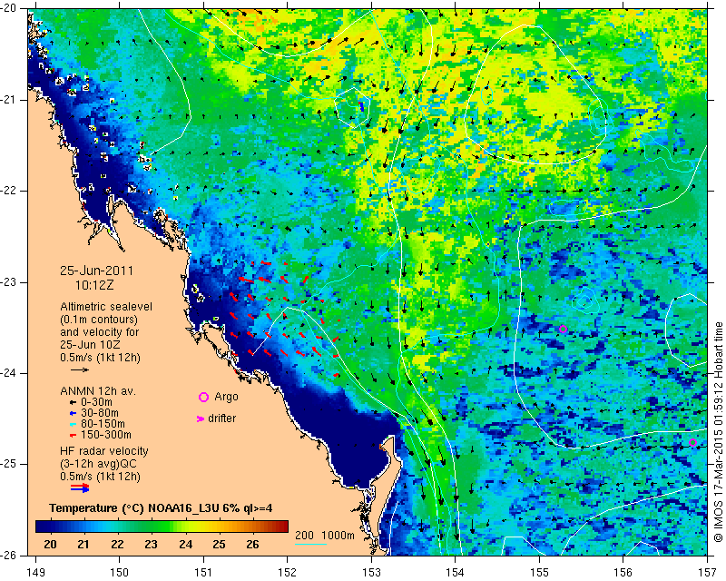Click the longitude axis label "149"
The width and height of the screenshot is (726, 581).
35,573
